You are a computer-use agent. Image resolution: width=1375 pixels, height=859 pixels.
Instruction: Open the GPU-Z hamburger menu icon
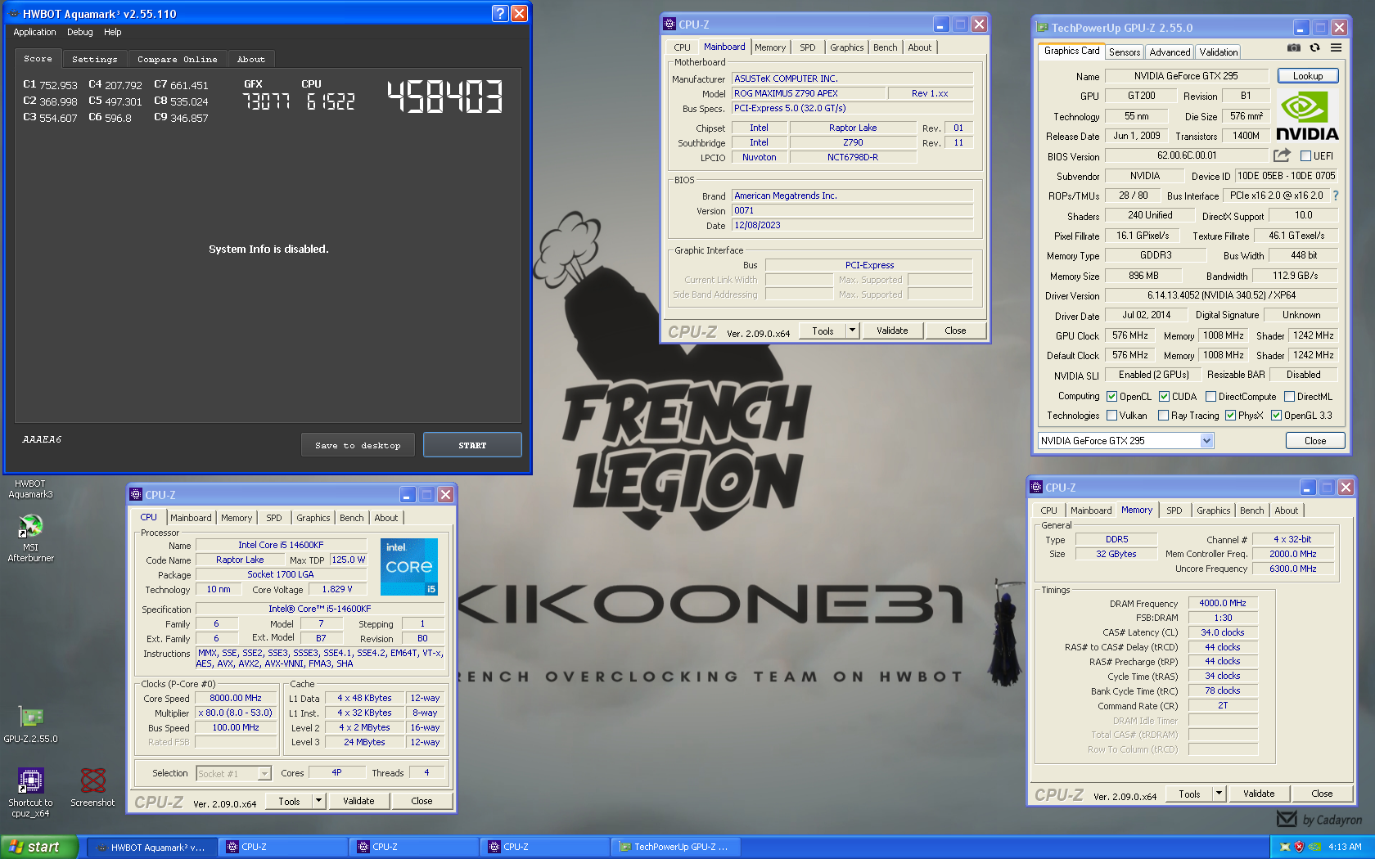(x=1336, y=48)
